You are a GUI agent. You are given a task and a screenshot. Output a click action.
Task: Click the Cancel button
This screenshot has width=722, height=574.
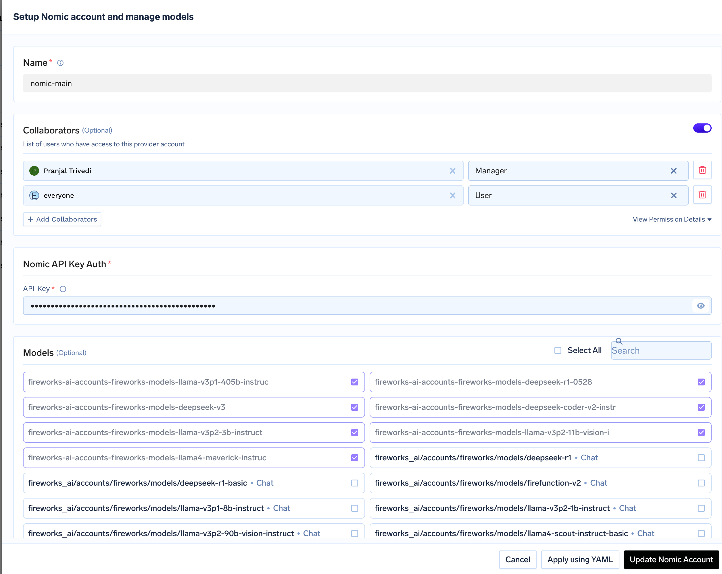[517, 559]
